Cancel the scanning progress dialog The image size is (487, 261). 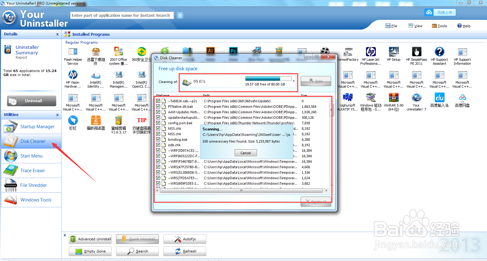246,153
